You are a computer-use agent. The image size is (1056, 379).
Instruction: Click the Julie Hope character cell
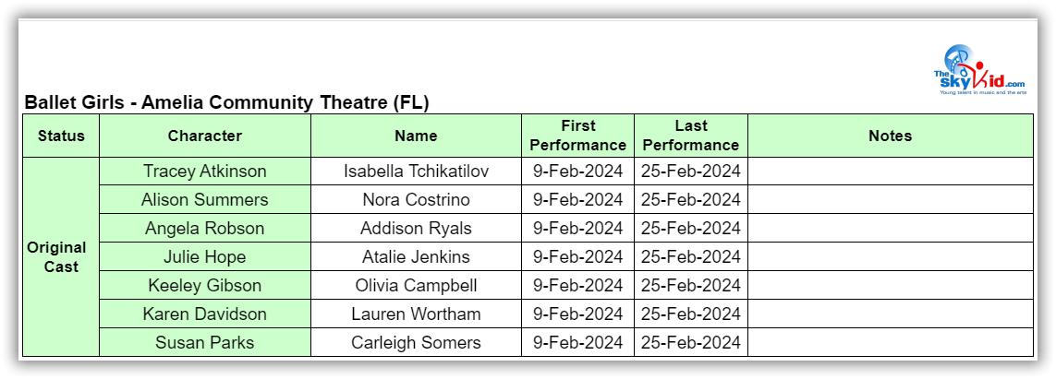[x=204, y=257]
